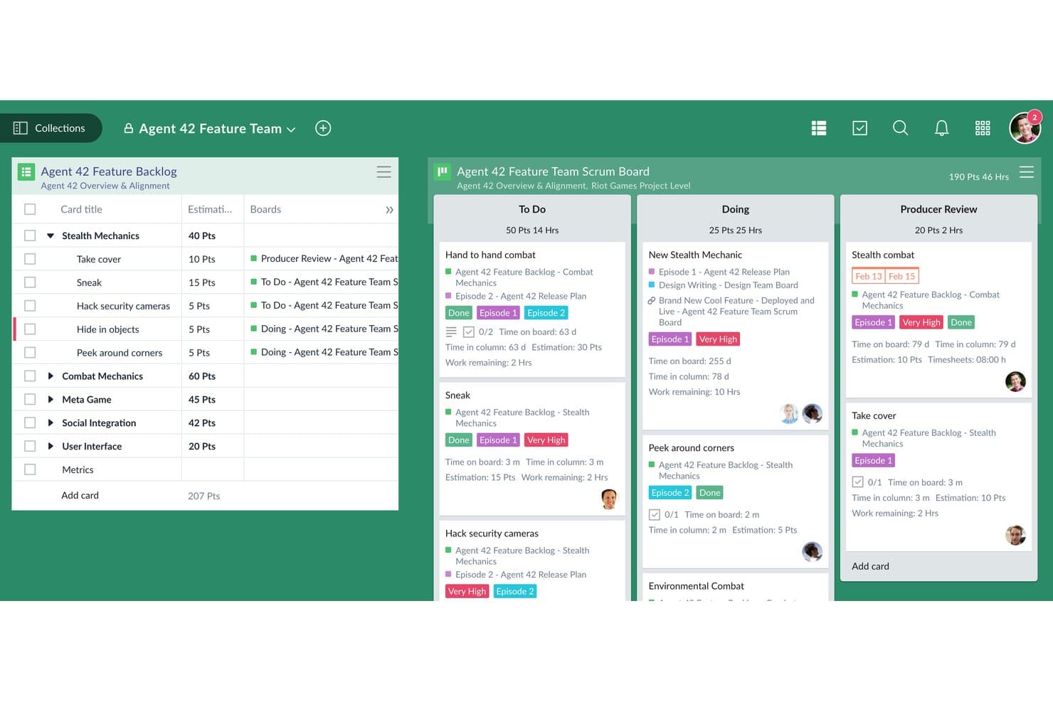Viewport: 1053px width, 702px height.
Task: Check the Metrics row checkbox
Action: click(30, 469)
